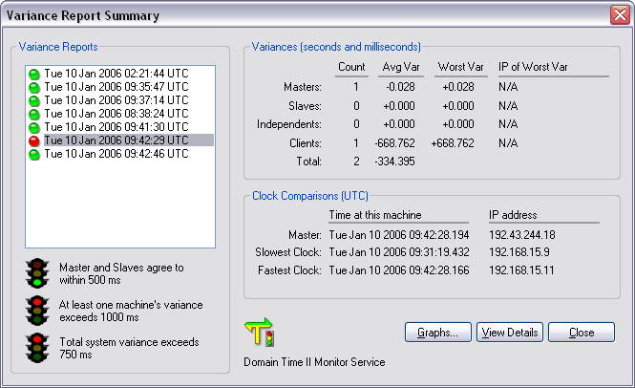This screenshot has height=388, width=635.
Task: Click the Independents row label
Action: pyautogui.click(x=289, y=124)
